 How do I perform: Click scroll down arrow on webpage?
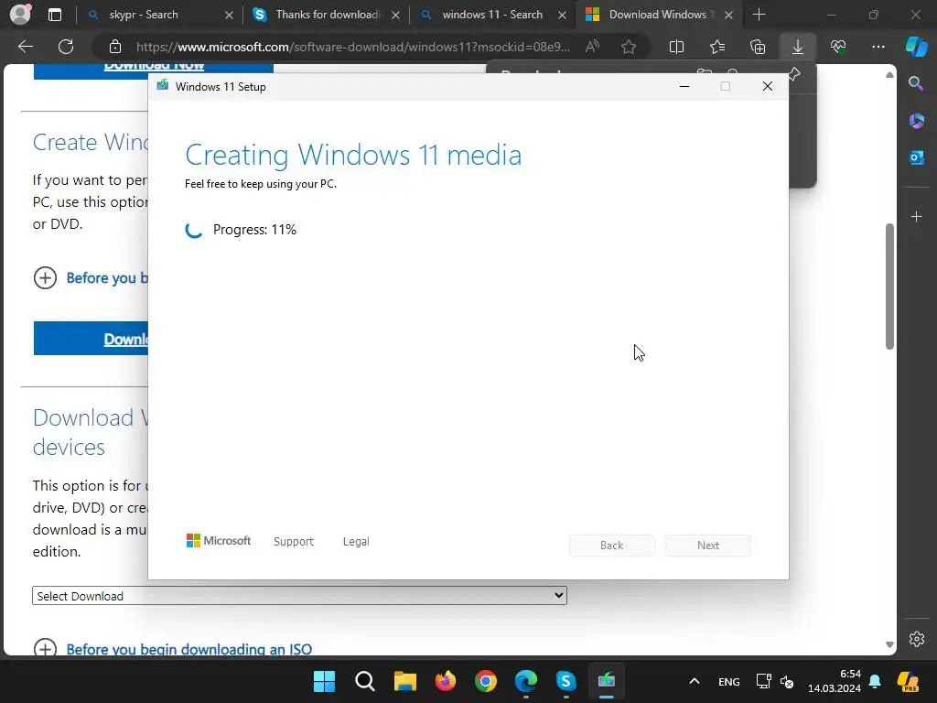[889, 644]
